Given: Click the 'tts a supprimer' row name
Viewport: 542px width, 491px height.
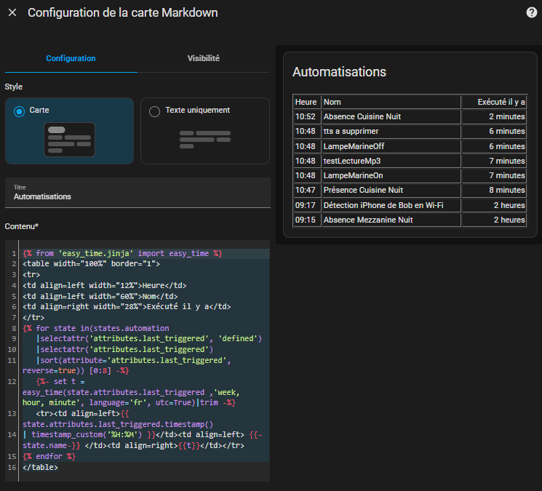Looking at the screenshot, I should [x=351, y=132].
